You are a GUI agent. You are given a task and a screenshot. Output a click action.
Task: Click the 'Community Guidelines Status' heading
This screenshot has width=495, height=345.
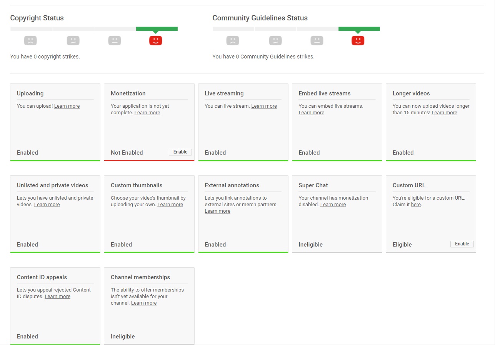click(260, 18)
